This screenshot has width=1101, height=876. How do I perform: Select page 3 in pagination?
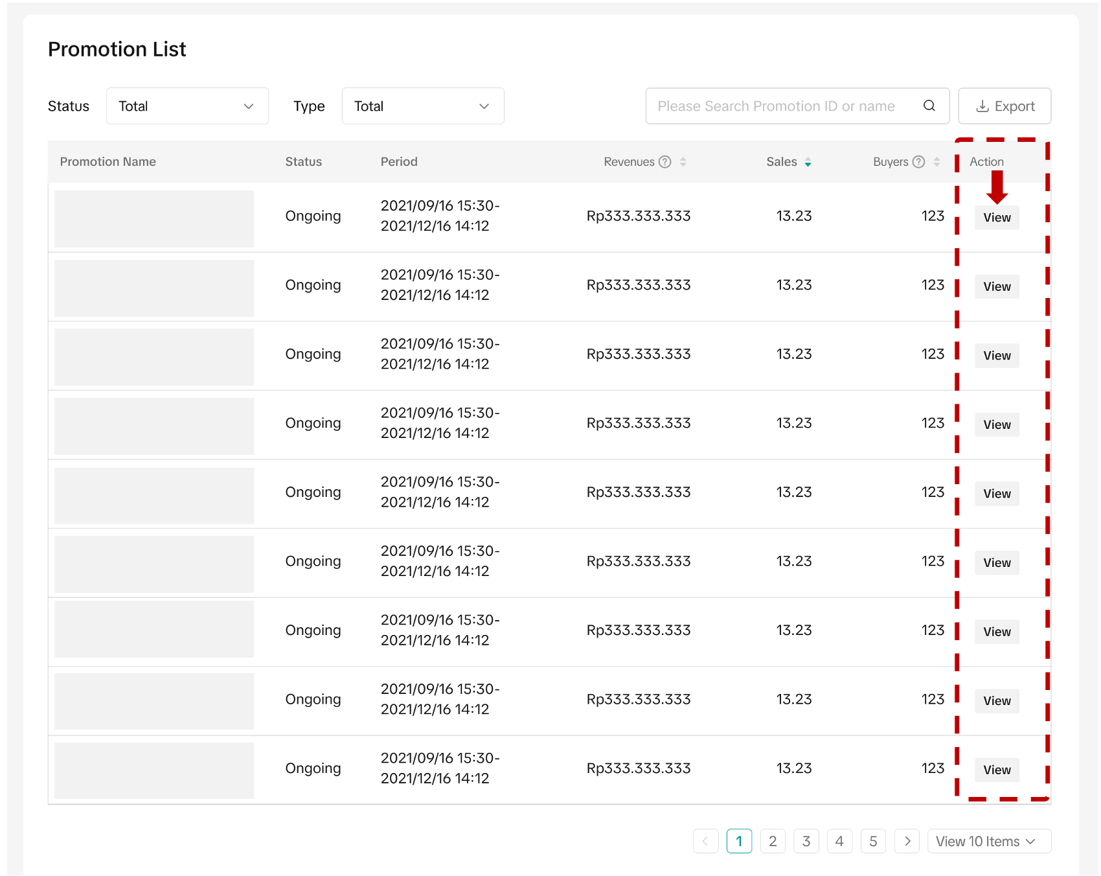click(806, 841)
